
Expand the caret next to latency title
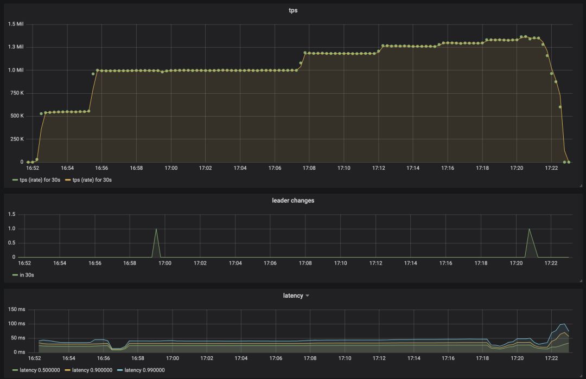click(308, 296)
